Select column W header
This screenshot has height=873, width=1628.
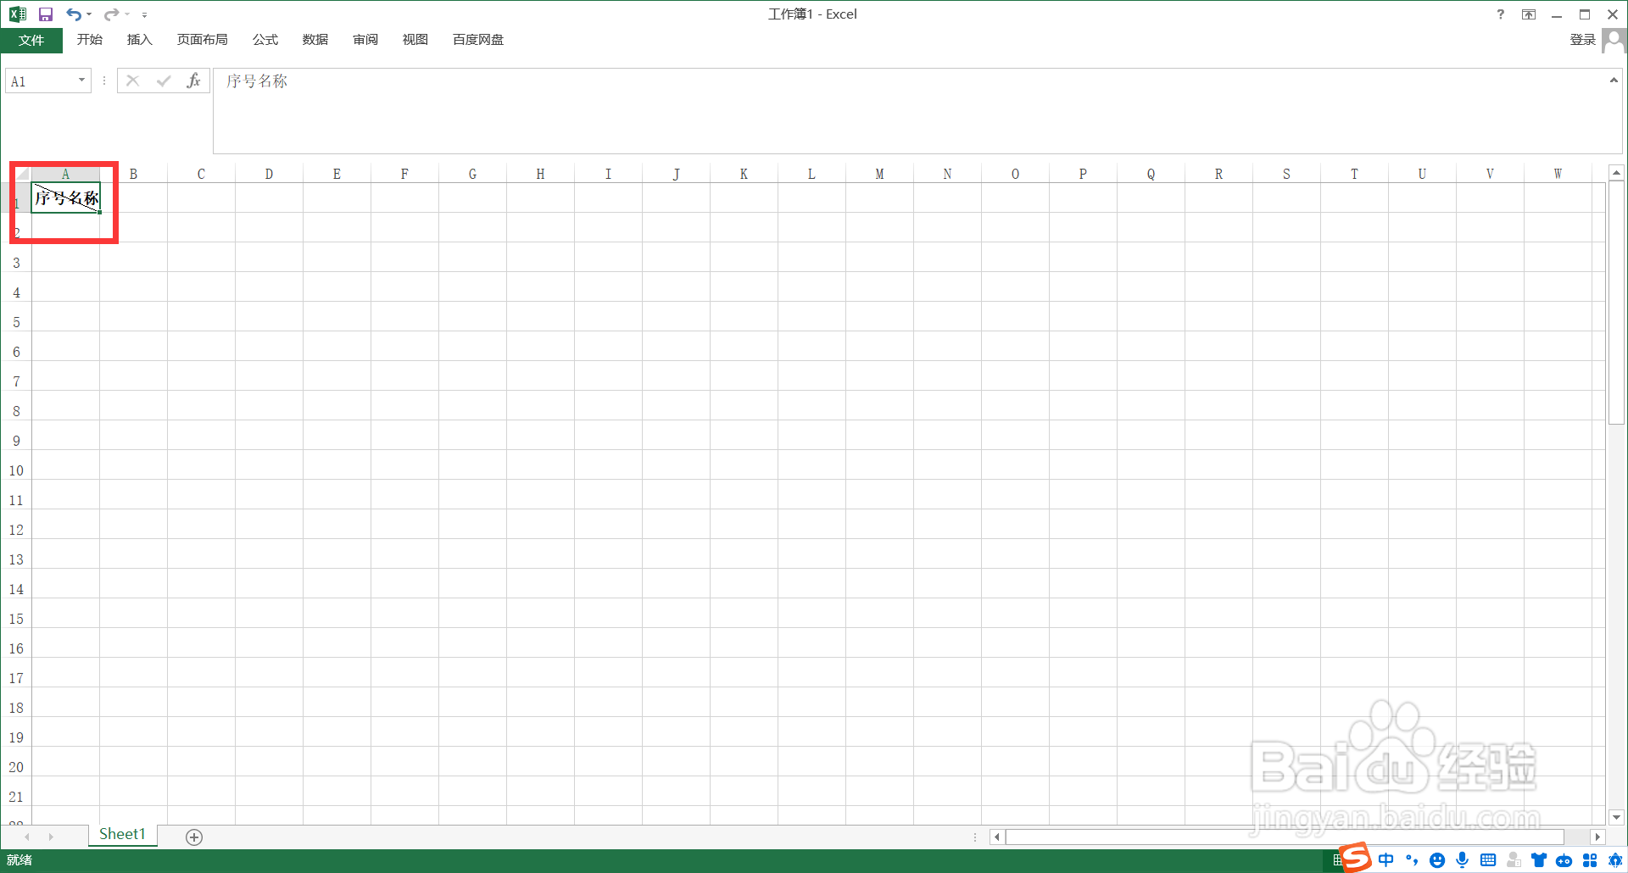[x=1558, y=174]
